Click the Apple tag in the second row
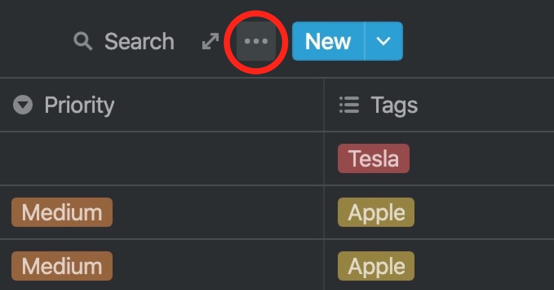This screenshot has width=554, height=290. pos(375,212)
